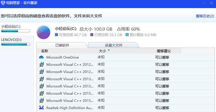Click the Realtek High Definition Audio icon
The height and width of the screenshot is (112, 216).
(x=41, y=108)
